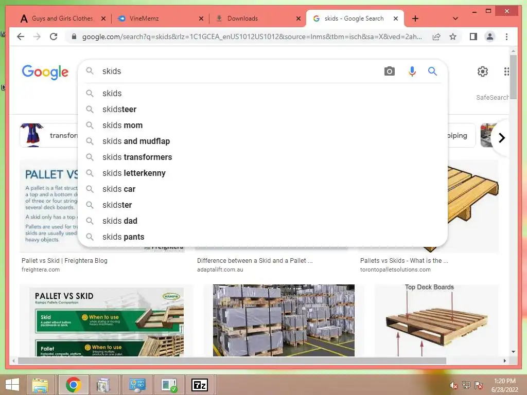This screenshot has width=527, height=395.
Task: Open a new browser tab
Action: point(415,19)
